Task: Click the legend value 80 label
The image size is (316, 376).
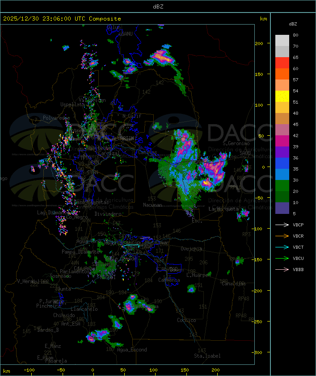Action: click(295, 35)
